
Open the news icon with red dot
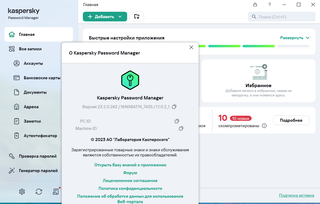(56, 191)
